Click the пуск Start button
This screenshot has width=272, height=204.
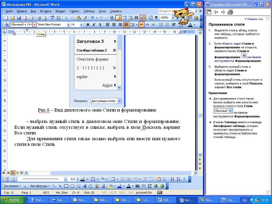[12, 200]
